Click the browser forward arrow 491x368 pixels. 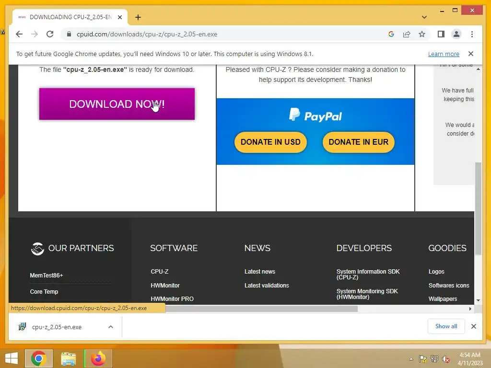35,34
